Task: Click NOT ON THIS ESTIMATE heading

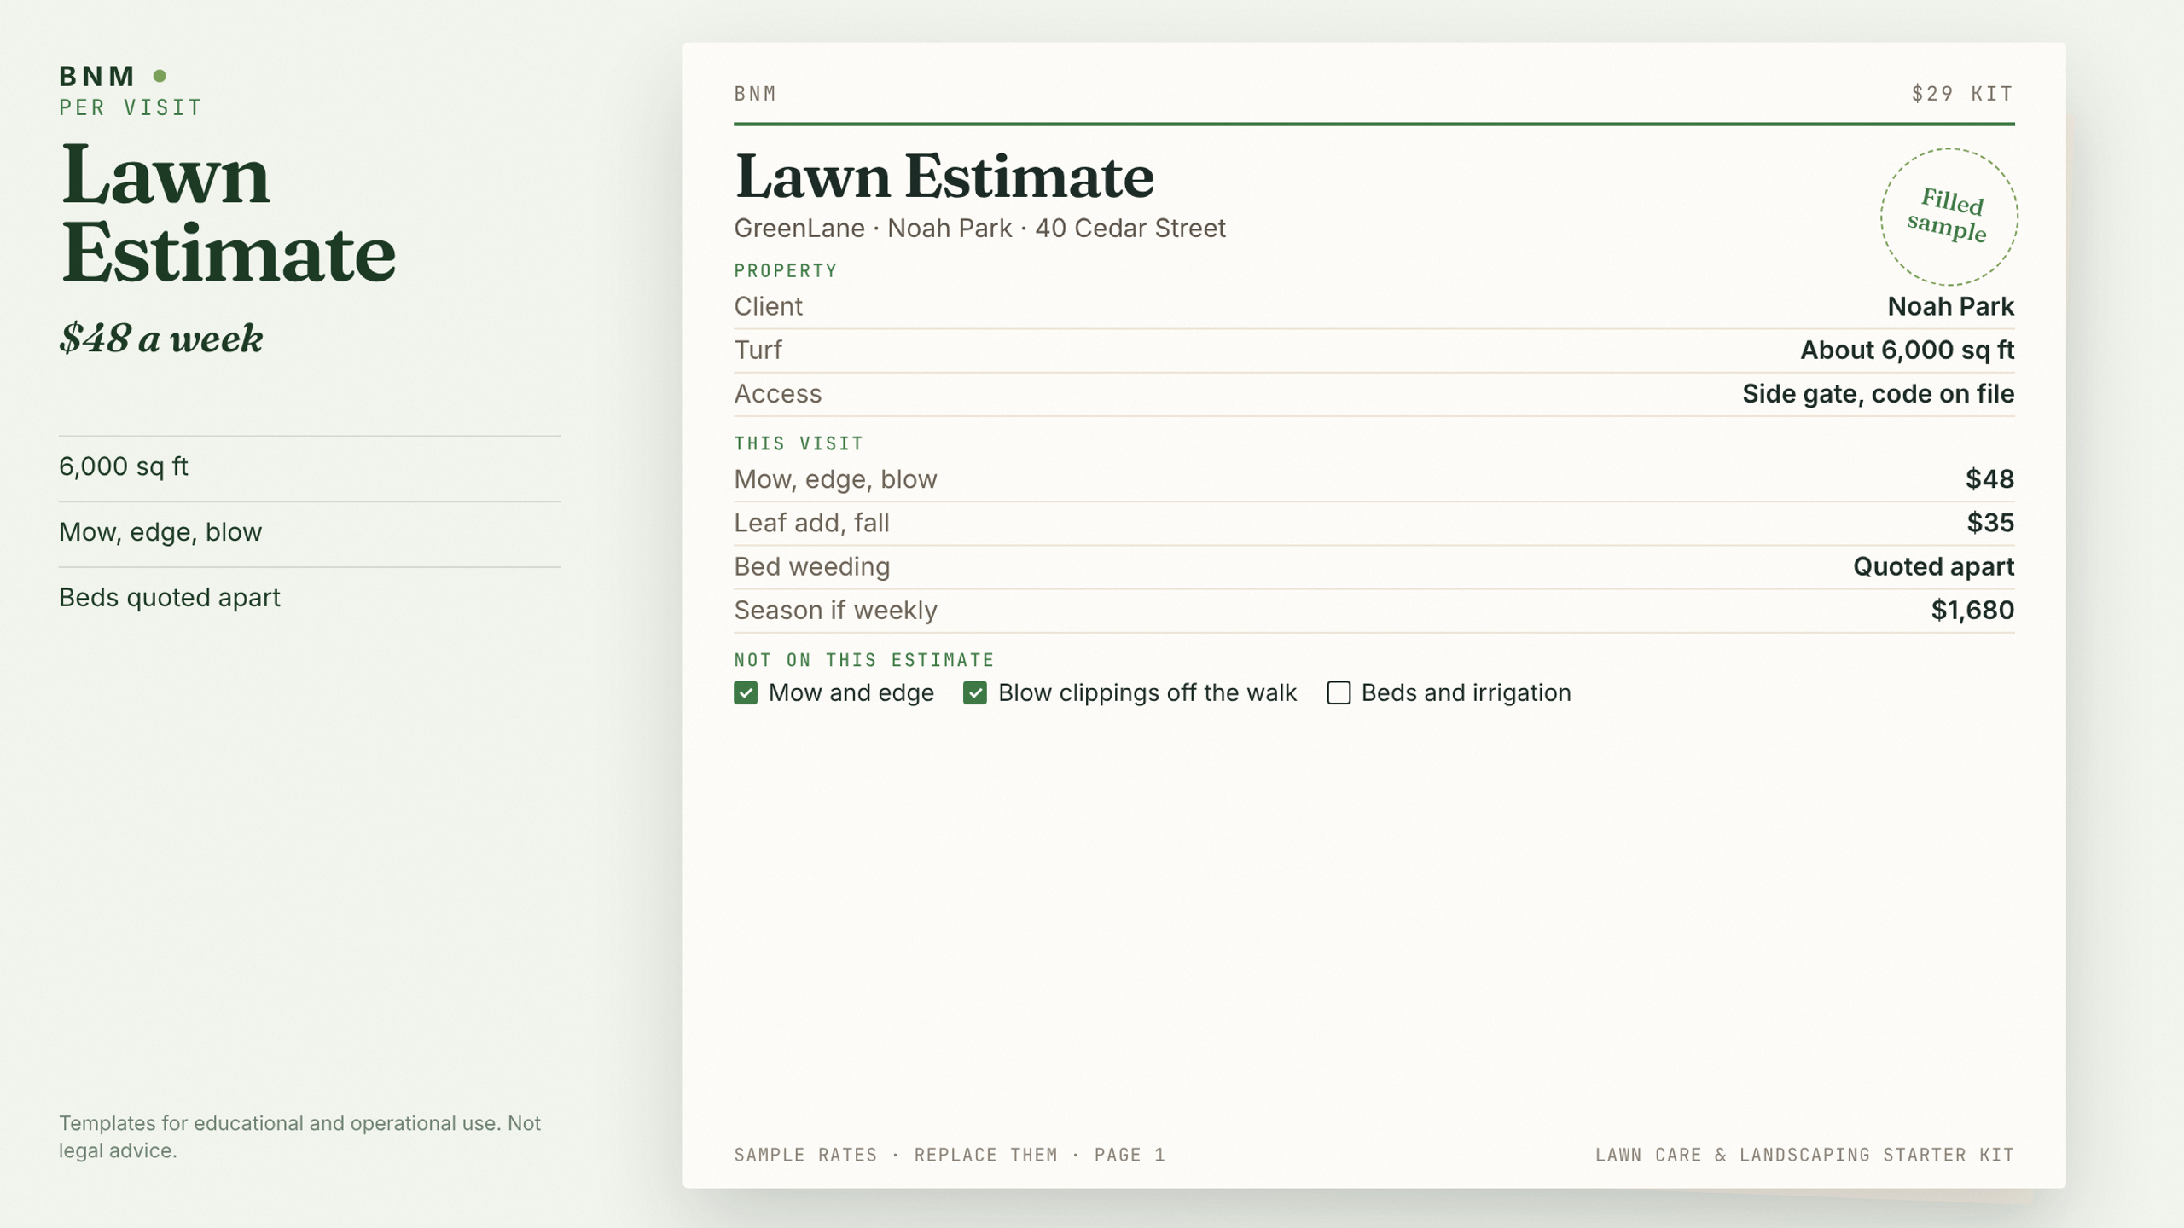Action: click(864, 660)
